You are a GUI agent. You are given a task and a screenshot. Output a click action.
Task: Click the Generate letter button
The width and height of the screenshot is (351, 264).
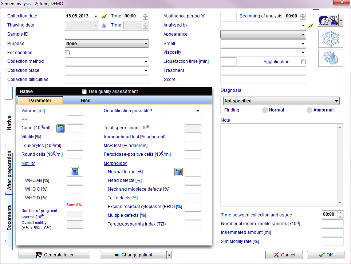tap(54, 255)
